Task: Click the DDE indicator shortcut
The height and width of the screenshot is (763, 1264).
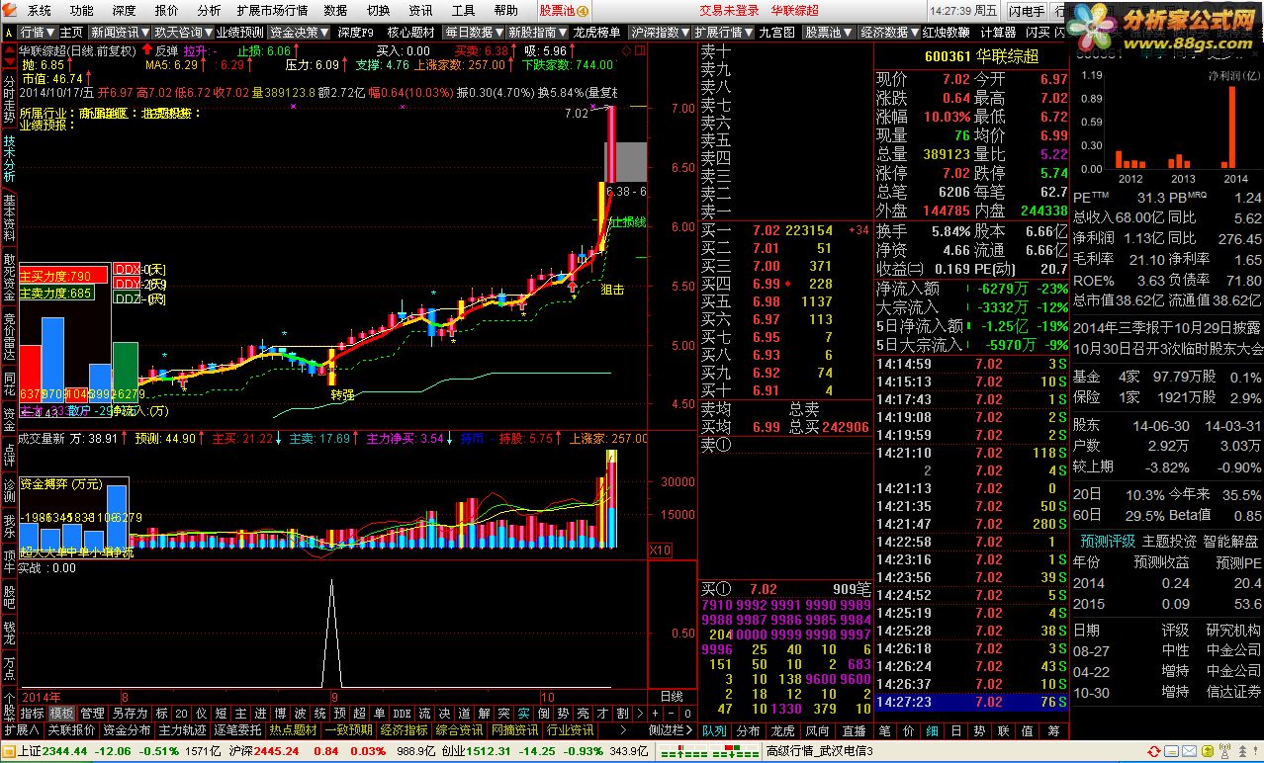Action: 401,713
